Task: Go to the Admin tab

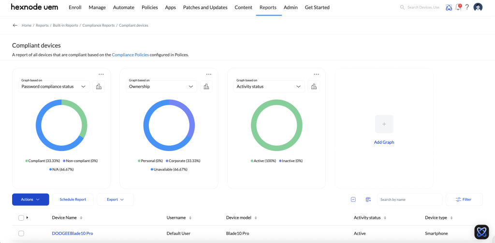Action: coord(291,8)
